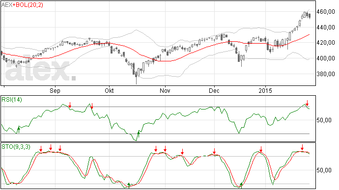Click the AEX+BOL(20;2) chart title

coord(22,5)
